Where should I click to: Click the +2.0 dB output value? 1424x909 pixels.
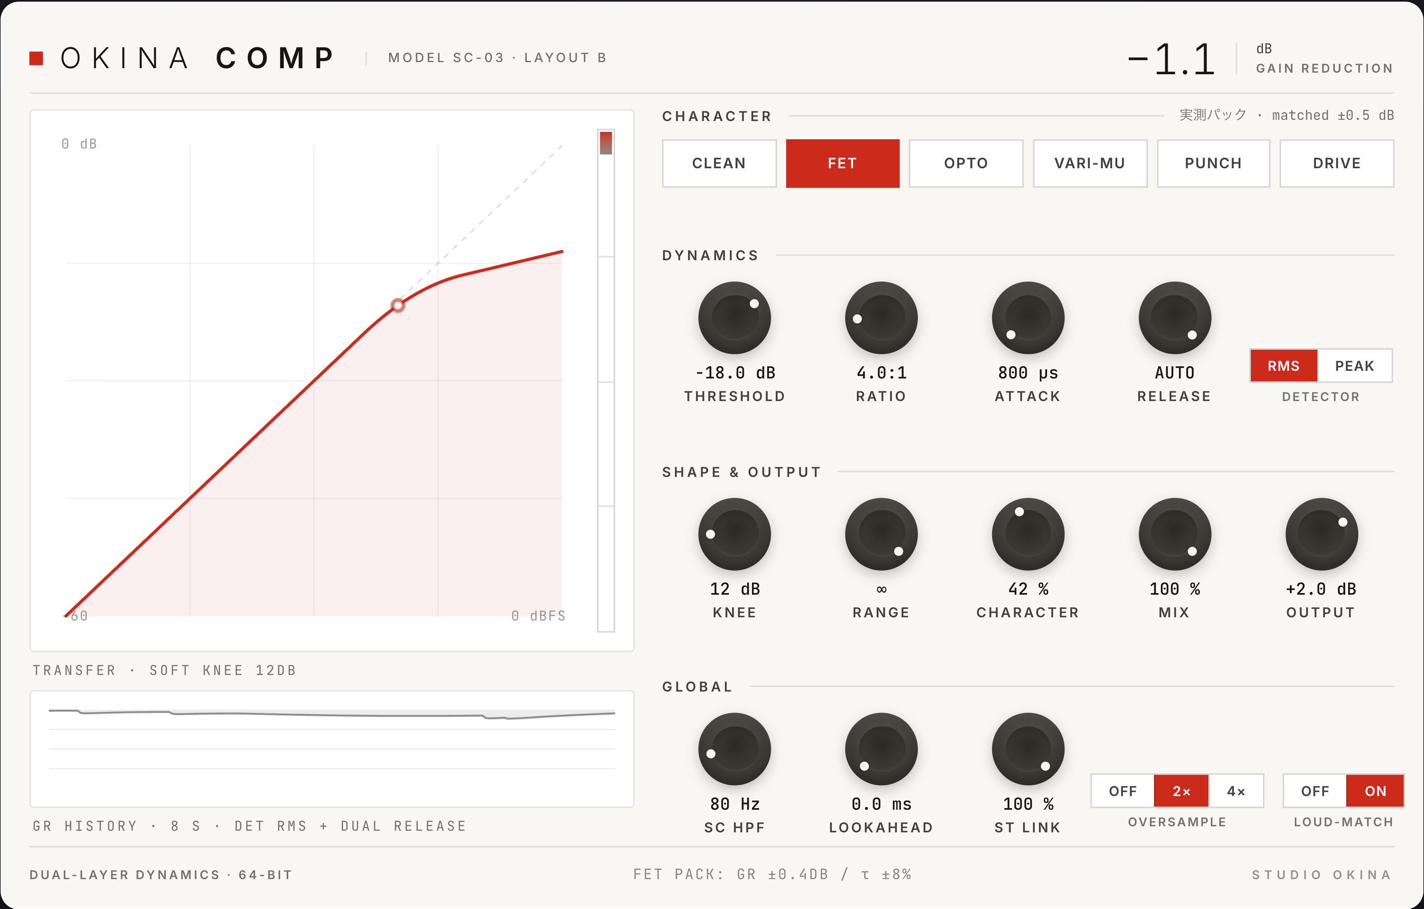point(1321,589)
